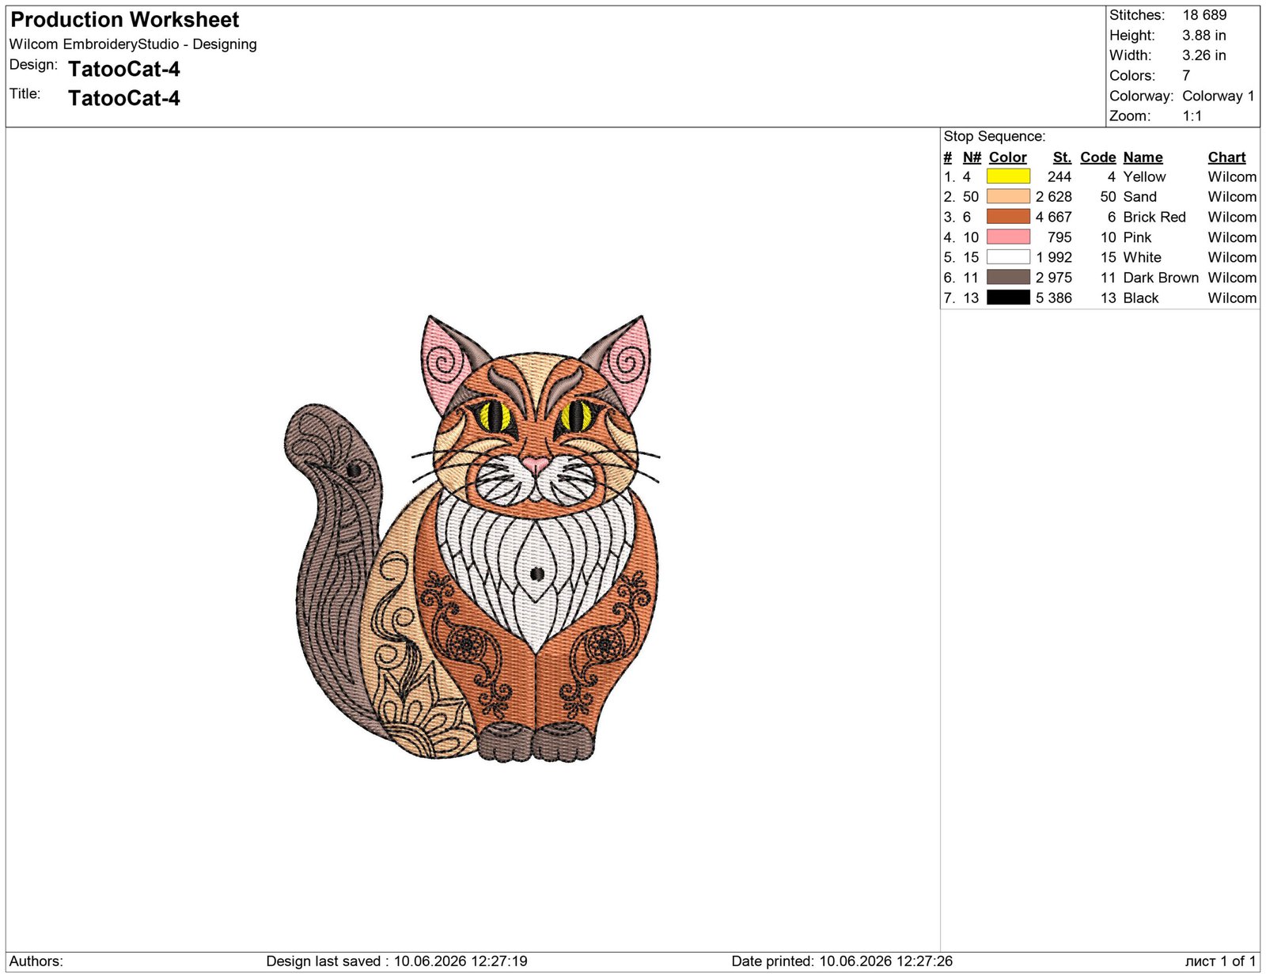Click the 'Wilcom' chart entry in Black row
This screenshot has height=974, width=1266.
pyautogui.click(x=1232, y=298)
